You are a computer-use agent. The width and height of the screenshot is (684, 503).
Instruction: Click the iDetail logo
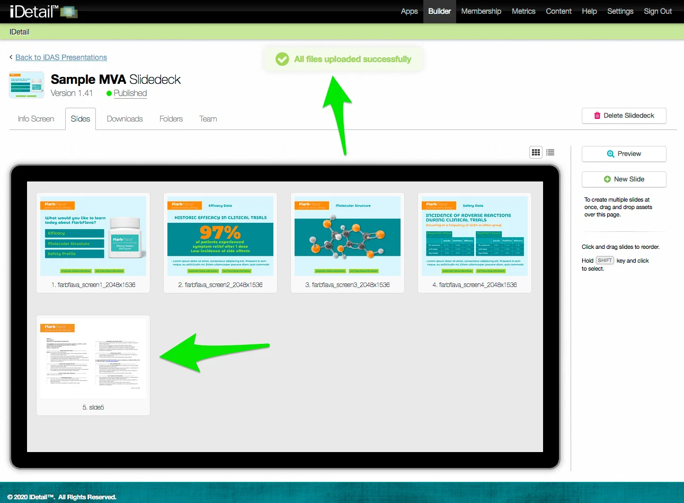click(44, 11)
